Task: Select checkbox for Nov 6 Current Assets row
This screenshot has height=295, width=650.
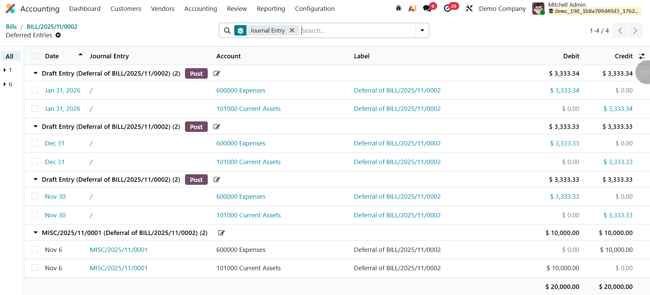Action: coord(35,268)
